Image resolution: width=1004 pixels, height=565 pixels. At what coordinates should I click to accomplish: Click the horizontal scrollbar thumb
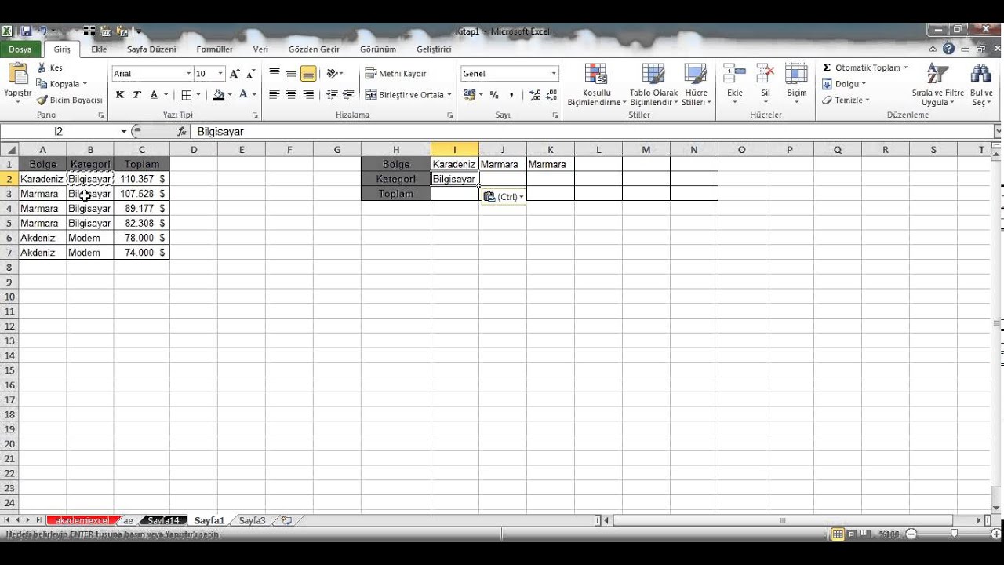pyautogui.click(x=782, y=520)
